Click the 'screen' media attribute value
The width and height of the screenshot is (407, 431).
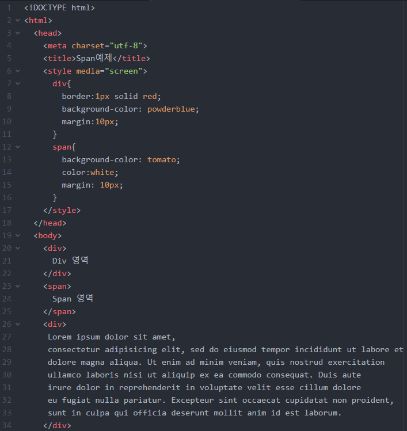pos(123,71)
